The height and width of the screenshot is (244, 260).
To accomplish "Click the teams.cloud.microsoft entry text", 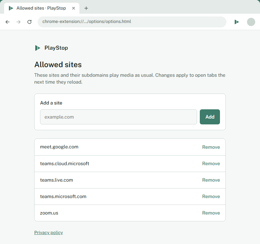I will pos(65,163).
